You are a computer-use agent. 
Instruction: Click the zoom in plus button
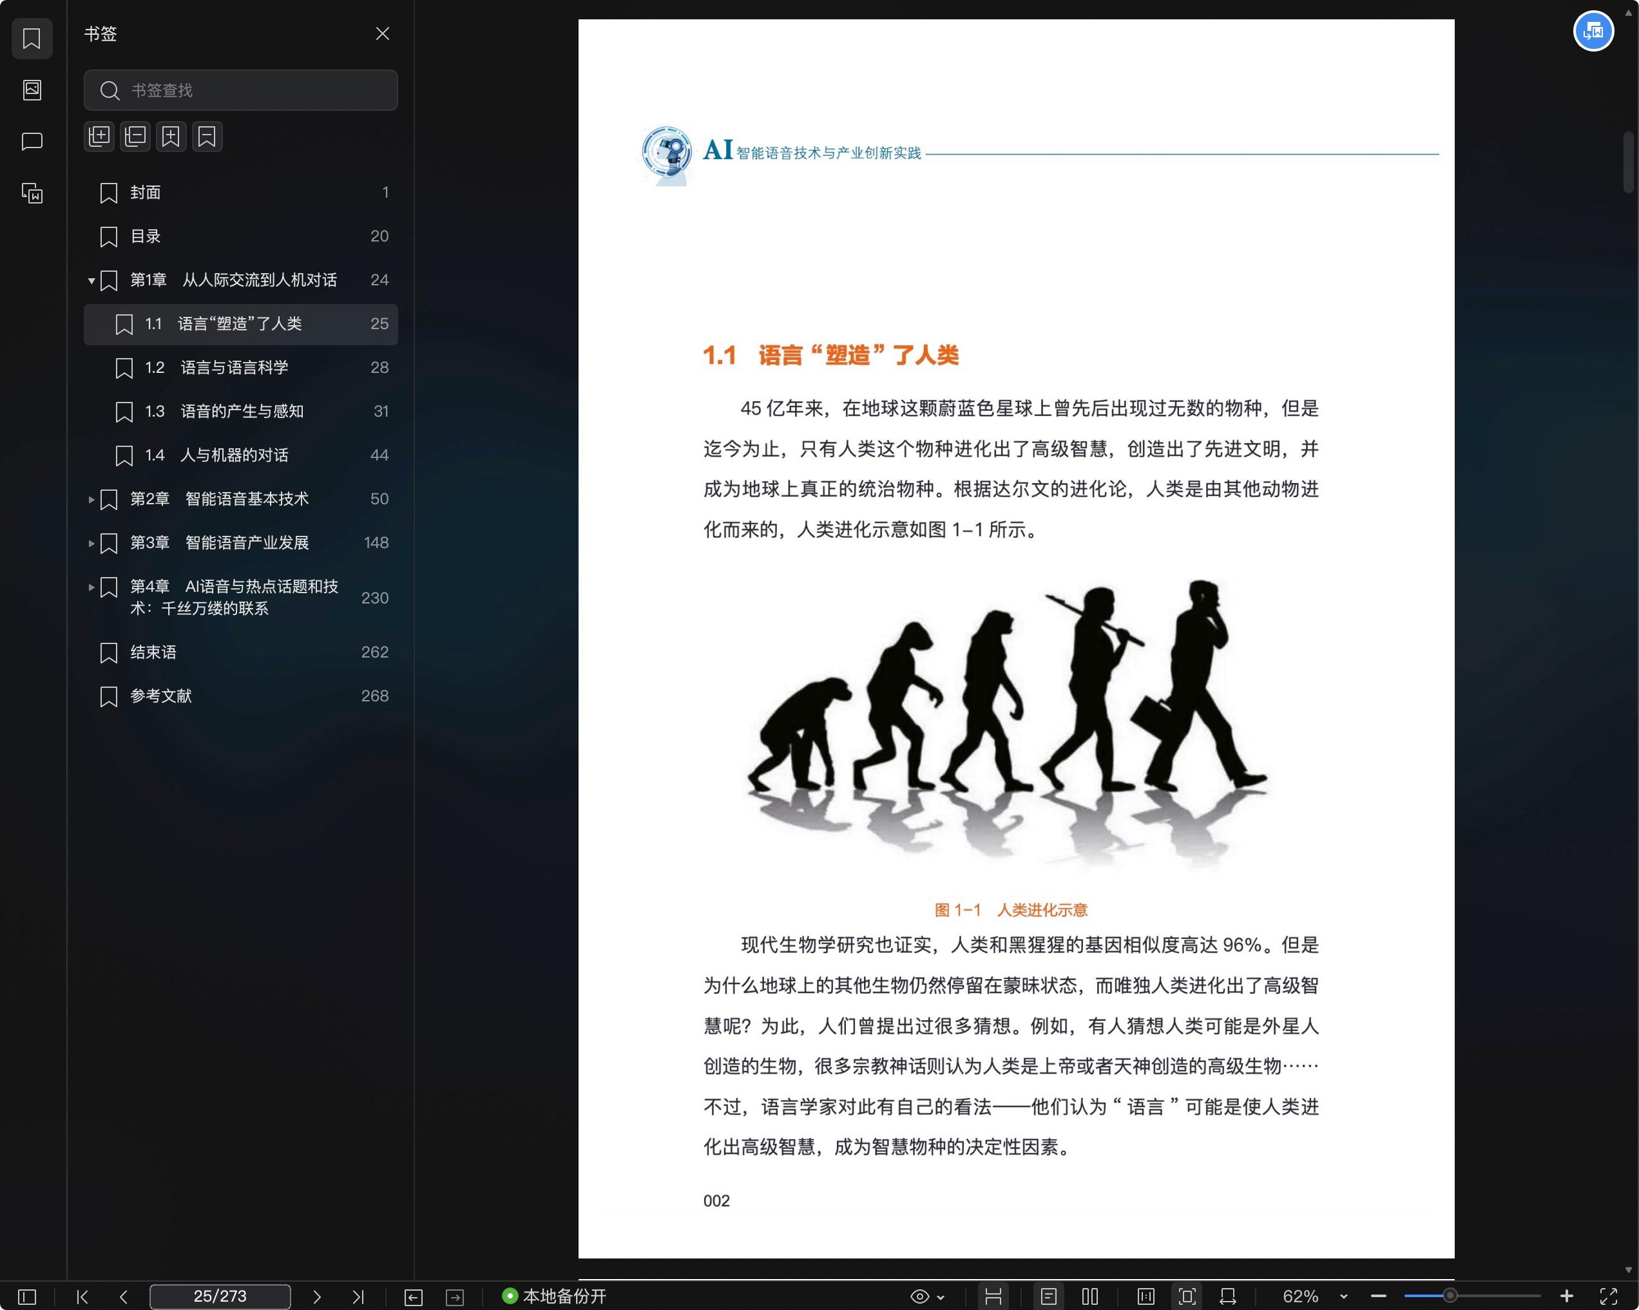[x=1567, y=1296]
